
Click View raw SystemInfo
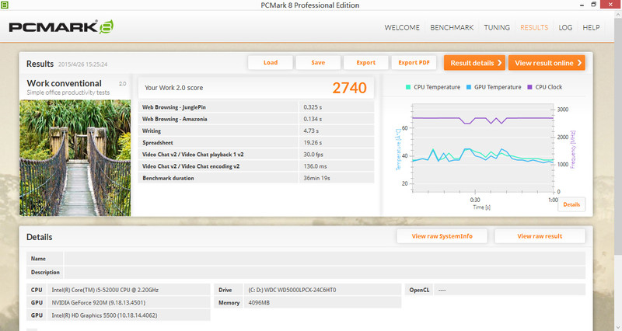pyautogui.click(x=442, y=236)
